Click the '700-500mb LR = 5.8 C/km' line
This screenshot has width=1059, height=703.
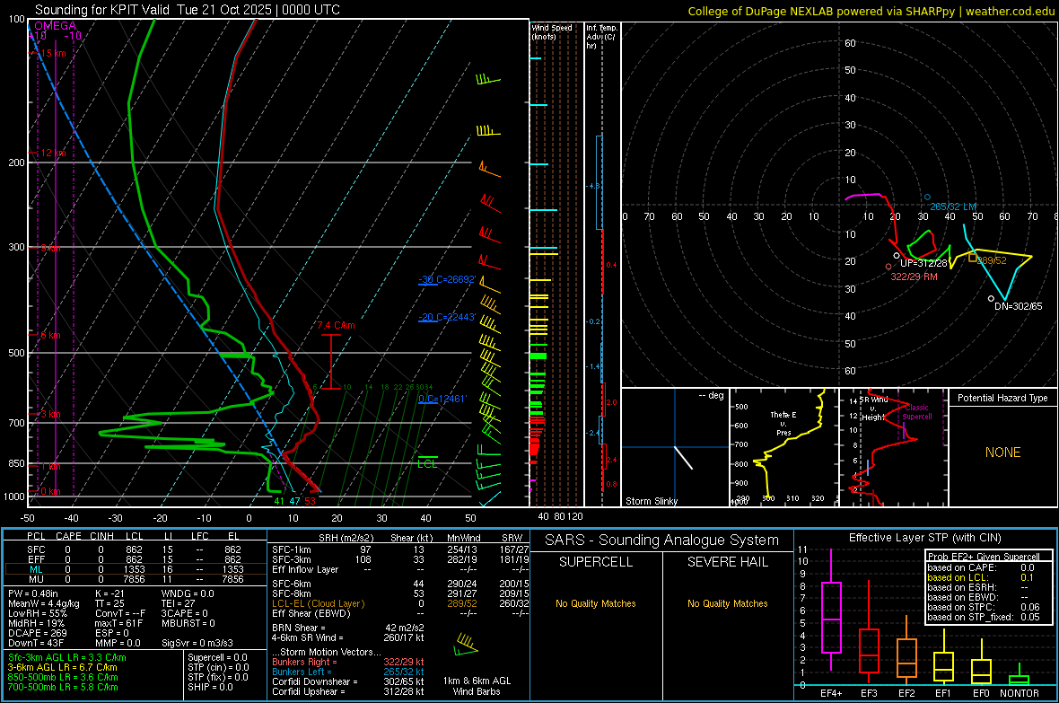[x=63, y=687]
